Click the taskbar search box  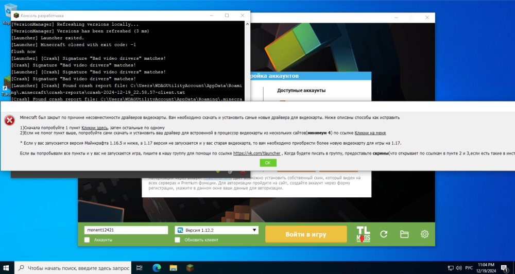[73, 268]
